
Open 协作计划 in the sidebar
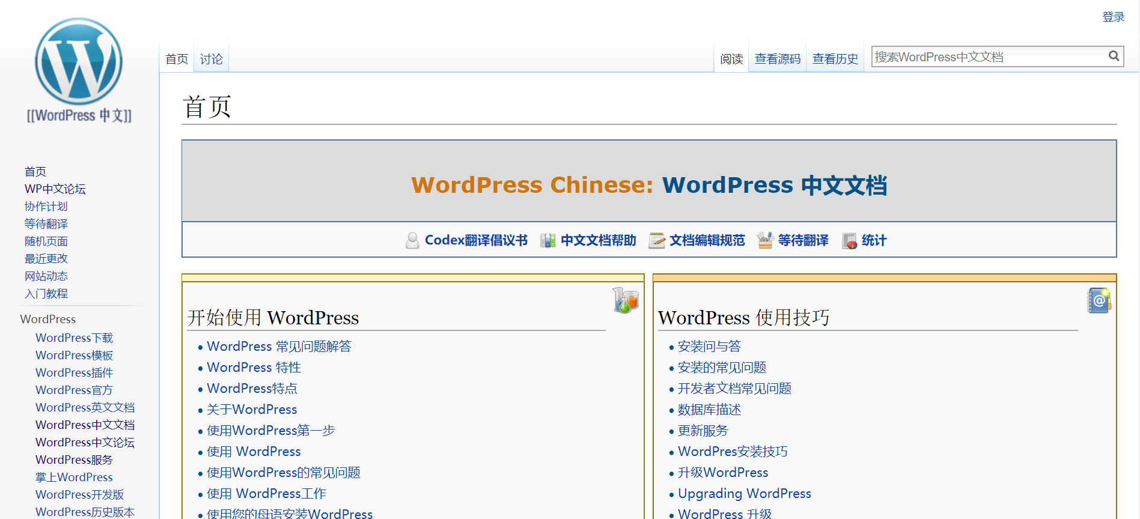point(46,207)
